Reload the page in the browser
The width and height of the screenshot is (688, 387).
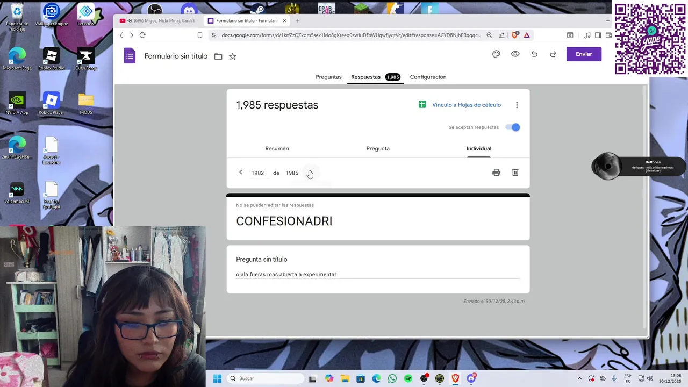(x=142, y=35)
